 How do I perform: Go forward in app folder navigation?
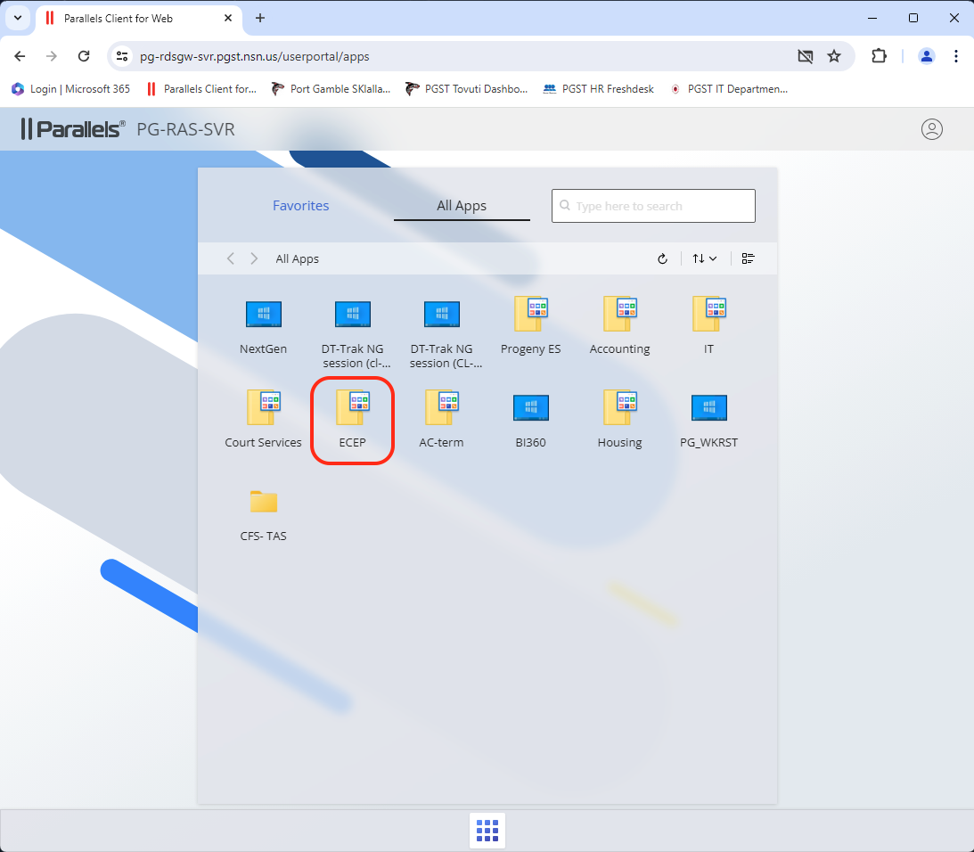(x=254, y=258)
